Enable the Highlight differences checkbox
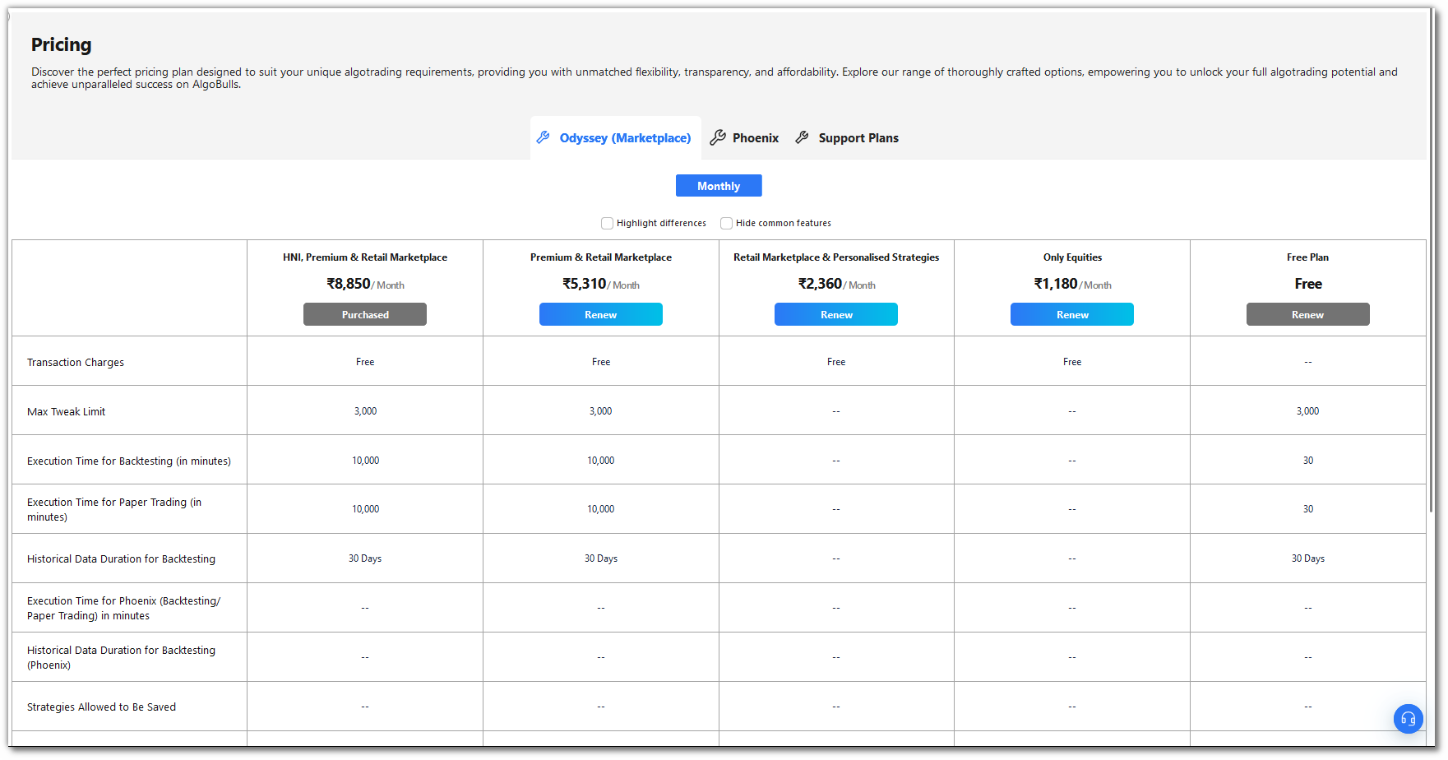 click(607, 223)
